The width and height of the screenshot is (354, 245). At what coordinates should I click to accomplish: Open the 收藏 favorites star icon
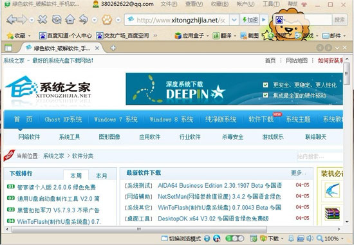point(10,35)
